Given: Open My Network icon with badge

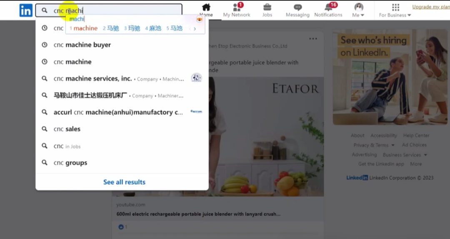Looking at the screenshot, I should 237,7.
